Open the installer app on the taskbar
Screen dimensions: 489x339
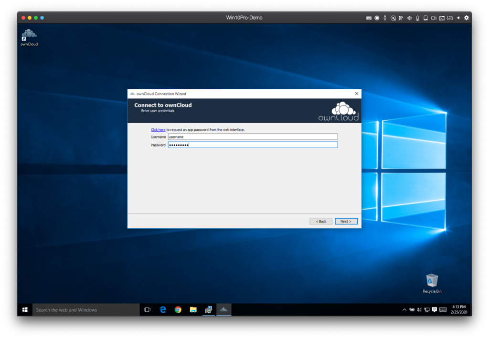208,310
